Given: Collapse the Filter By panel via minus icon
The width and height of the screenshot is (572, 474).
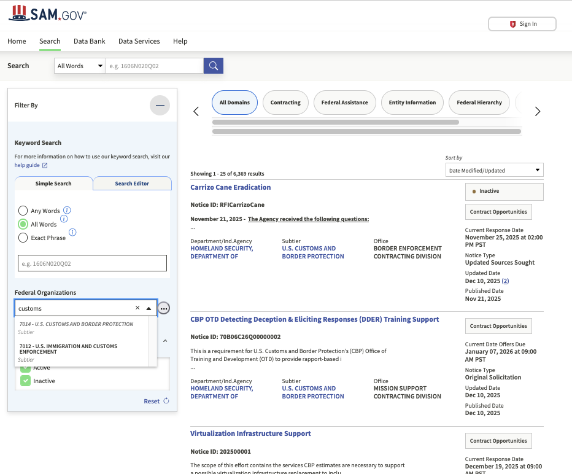Looking at the screenshot, I should [160, 105].
